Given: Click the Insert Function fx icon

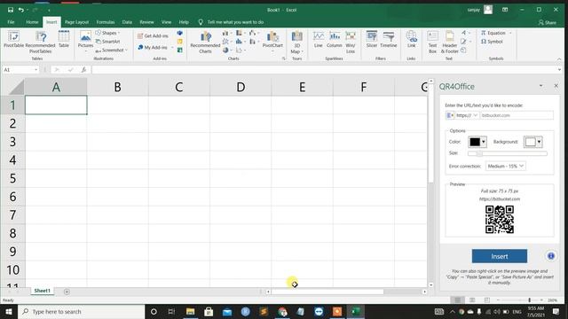Looking at the screenshot, I should [x=83, y=69].
